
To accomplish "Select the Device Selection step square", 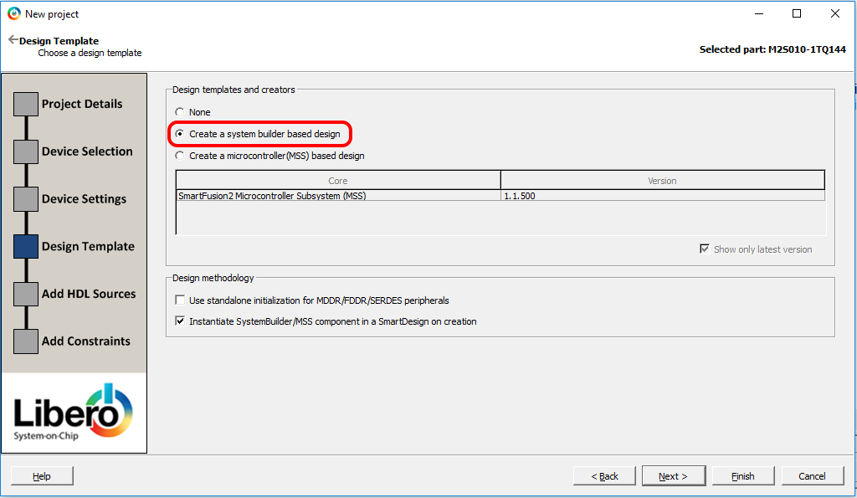I will [26, 151].
